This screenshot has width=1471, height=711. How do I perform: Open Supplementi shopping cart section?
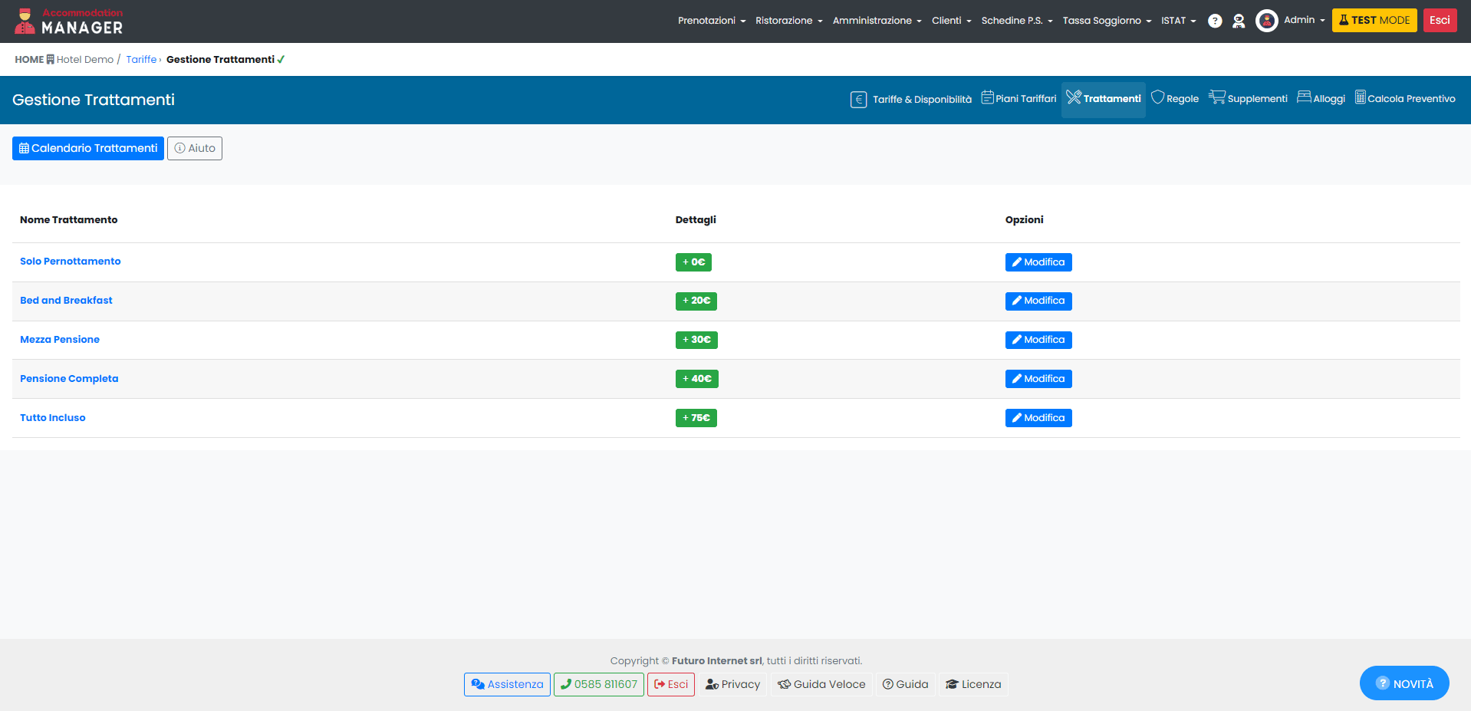click(1248, 99)
